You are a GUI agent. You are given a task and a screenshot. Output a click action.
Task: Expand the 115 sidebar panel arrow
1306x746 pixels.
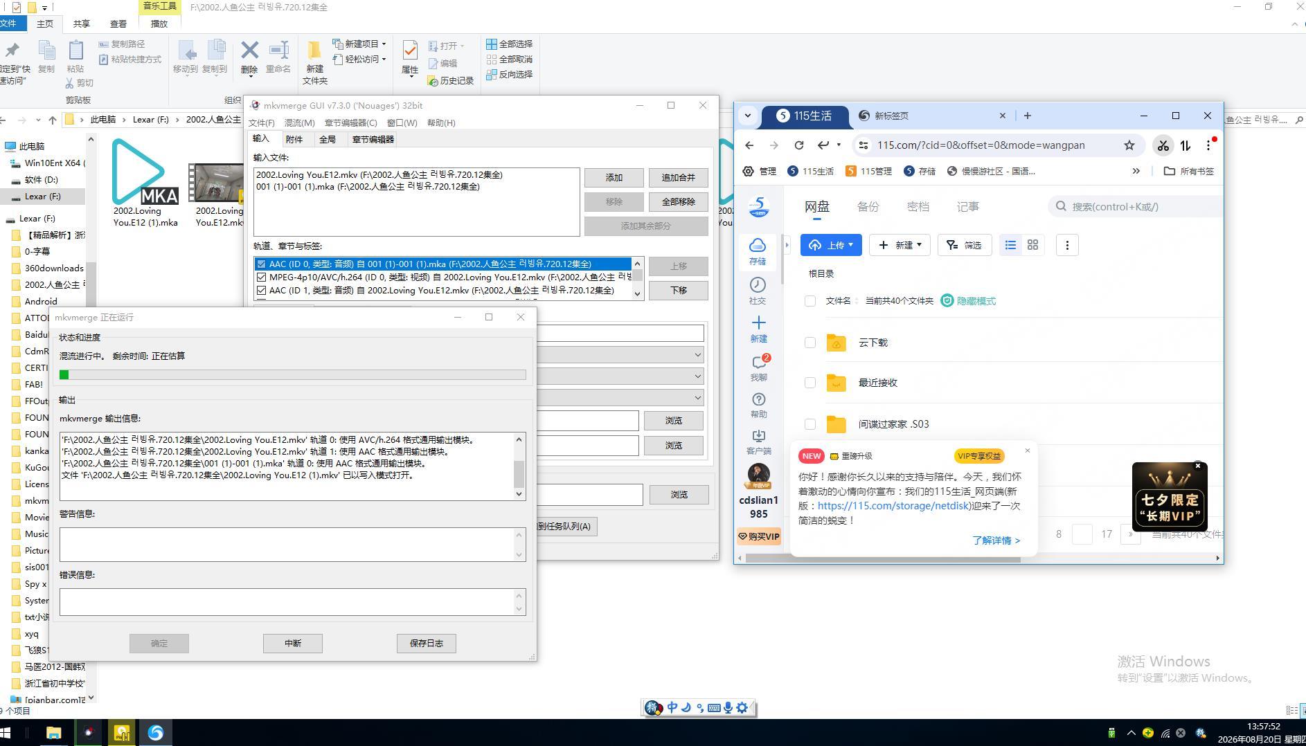click(x=787, y=245)
